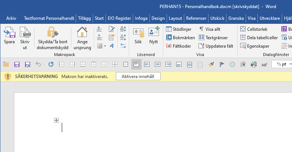
Task: Toggle Visa allt paragraph marks
Action: point(210,29)
